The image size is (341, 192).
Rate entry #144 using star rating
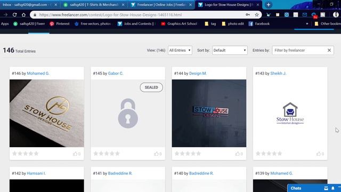click(188, 154)
